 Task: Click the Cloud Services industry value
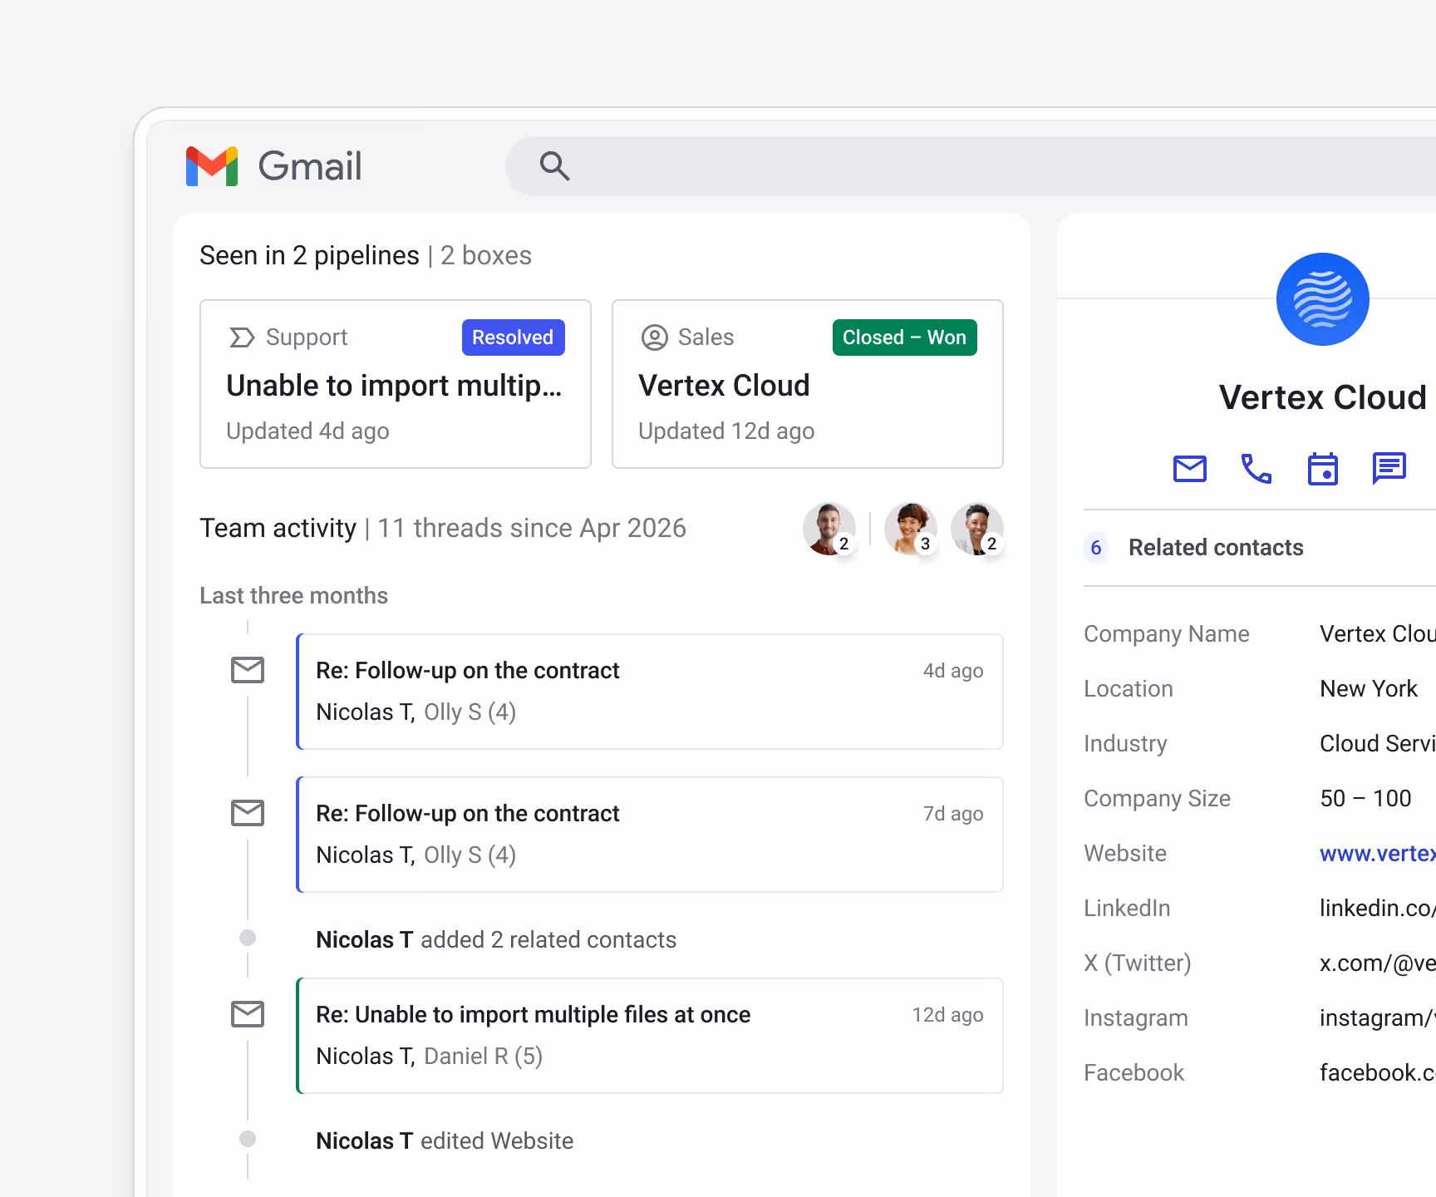click(1378, 744)
